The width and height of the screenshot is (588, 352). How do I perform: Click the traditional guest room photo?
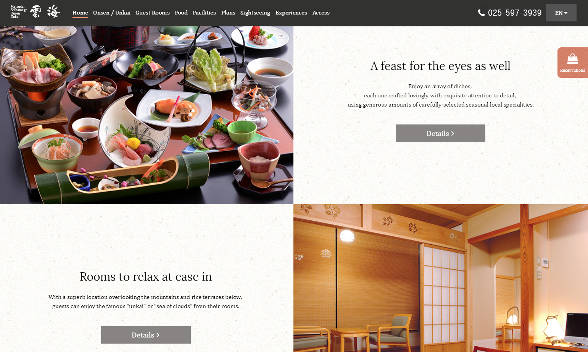441,278
